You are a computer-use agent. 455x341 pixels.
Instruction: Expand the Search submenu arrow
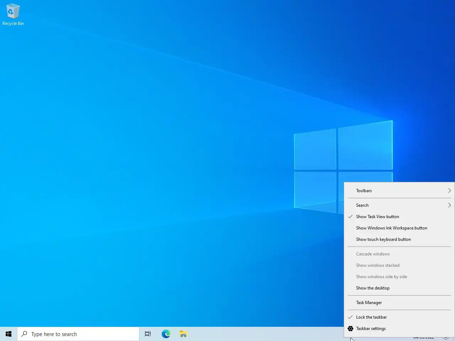(x=449, y=205)
